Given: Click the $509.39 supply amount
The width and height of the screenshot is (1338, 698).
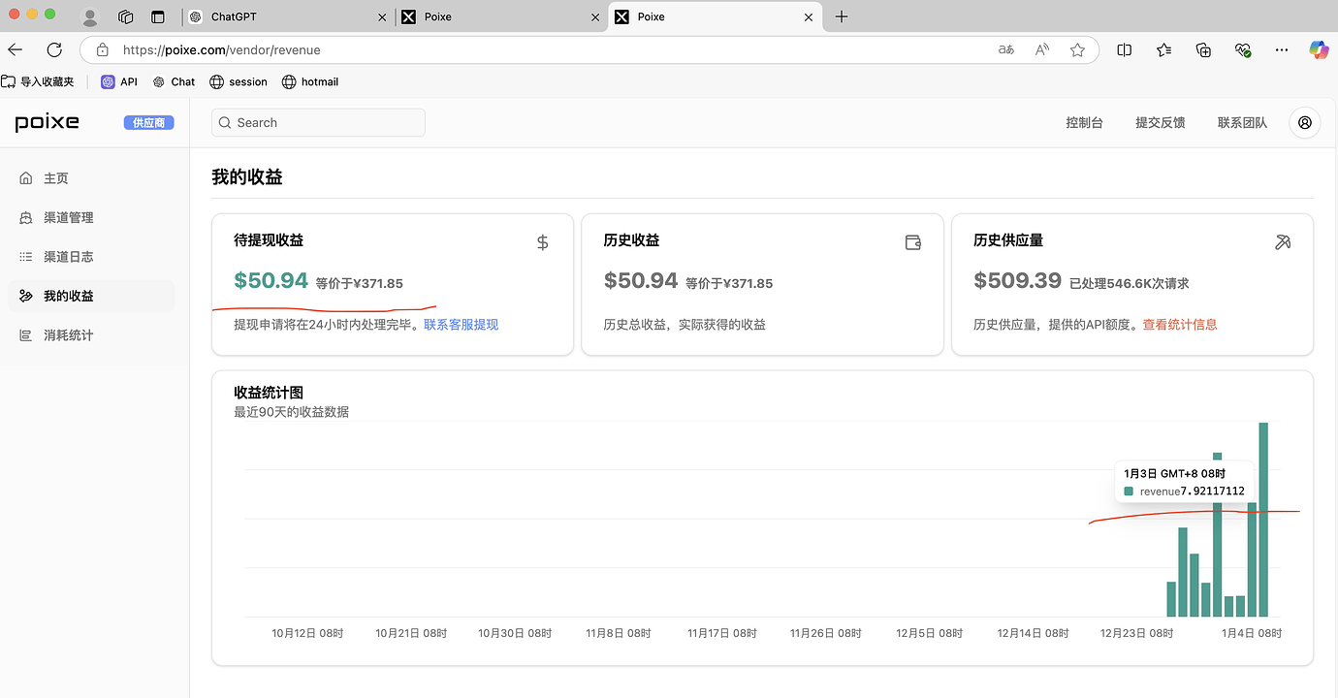Looking at the screenshot, I should tap(1017, 281).
